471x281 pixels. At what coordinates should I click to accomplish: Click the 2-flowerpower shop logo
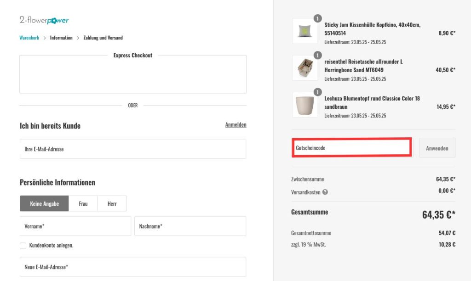44,19
